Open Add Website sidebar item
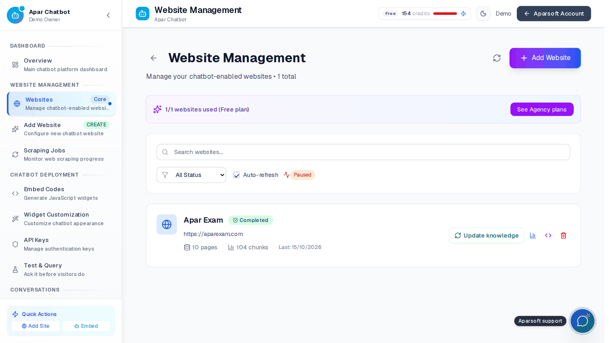The width and height of the screenshot is (611, 343). point(61,129)
